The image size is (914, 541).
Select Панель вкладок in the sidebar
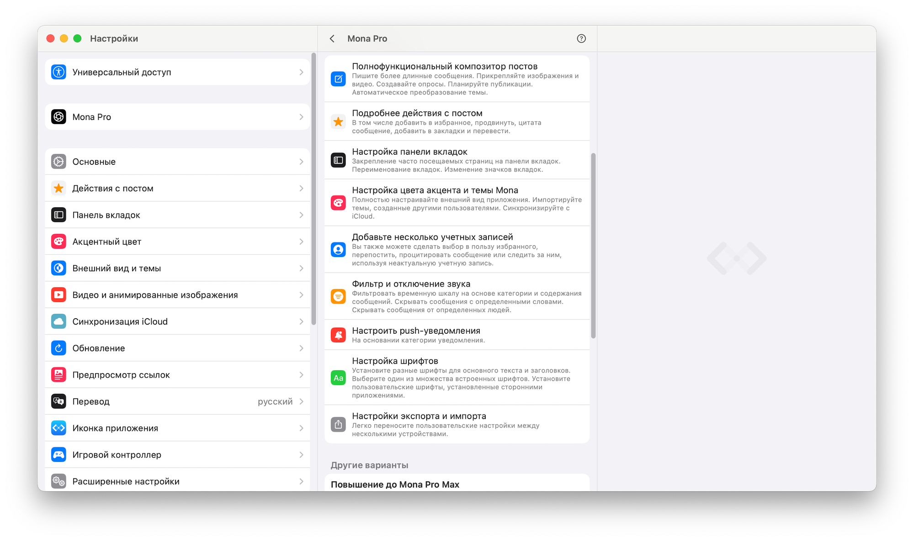[x=106, y=215]
